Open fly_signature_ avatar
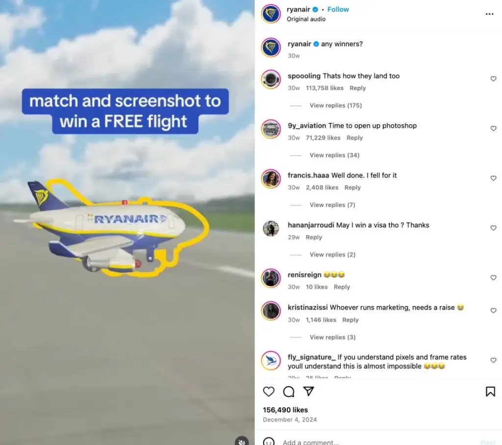Viewport: 502px width, 445px height. [271, 361]
